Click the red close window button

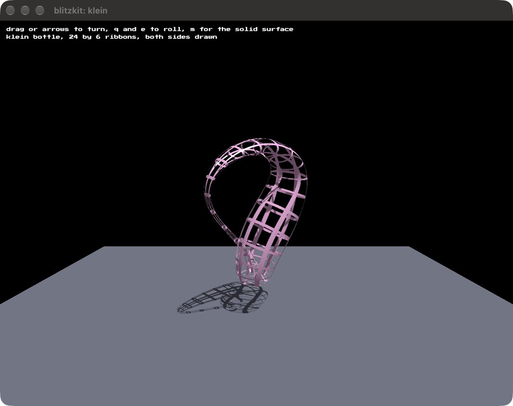pyautogui.click(x=11, y=10)
